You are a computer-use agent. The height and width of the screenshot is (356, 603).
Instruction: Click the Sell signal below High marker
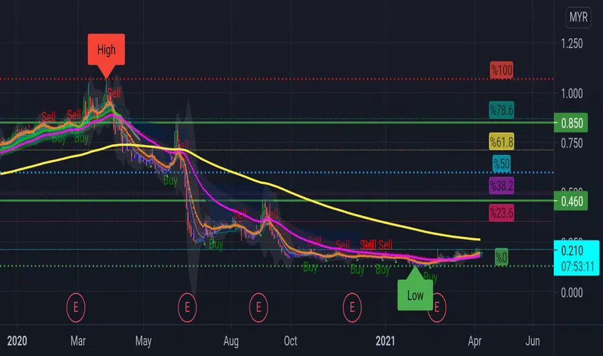click(114, 93)
